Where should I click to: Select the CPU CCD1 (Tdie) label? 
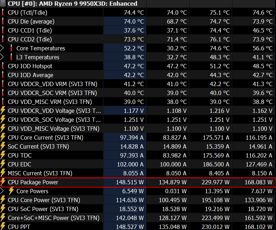(30, 30)
